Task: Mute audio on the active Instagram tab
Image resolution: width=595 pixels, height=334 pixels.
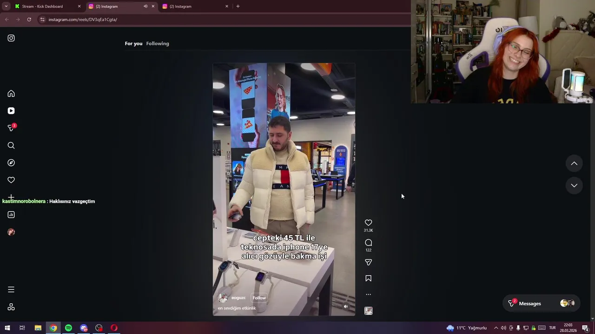Action: click(x=145, y=6)
